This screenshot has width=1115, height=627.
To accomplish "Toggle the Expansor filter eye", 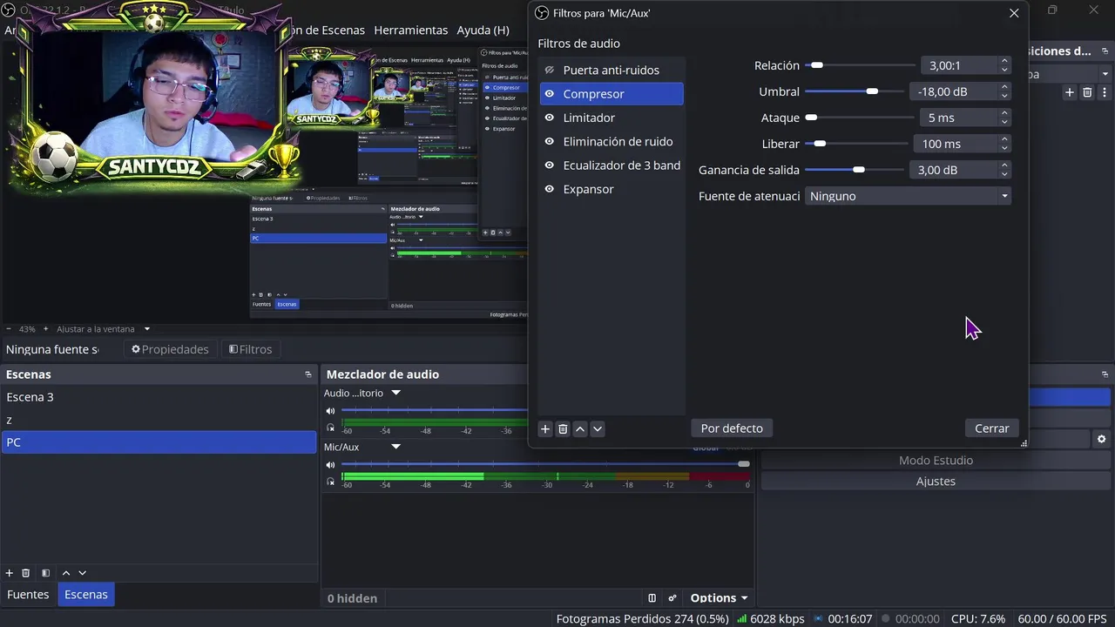I will click(x=550, y=189).
